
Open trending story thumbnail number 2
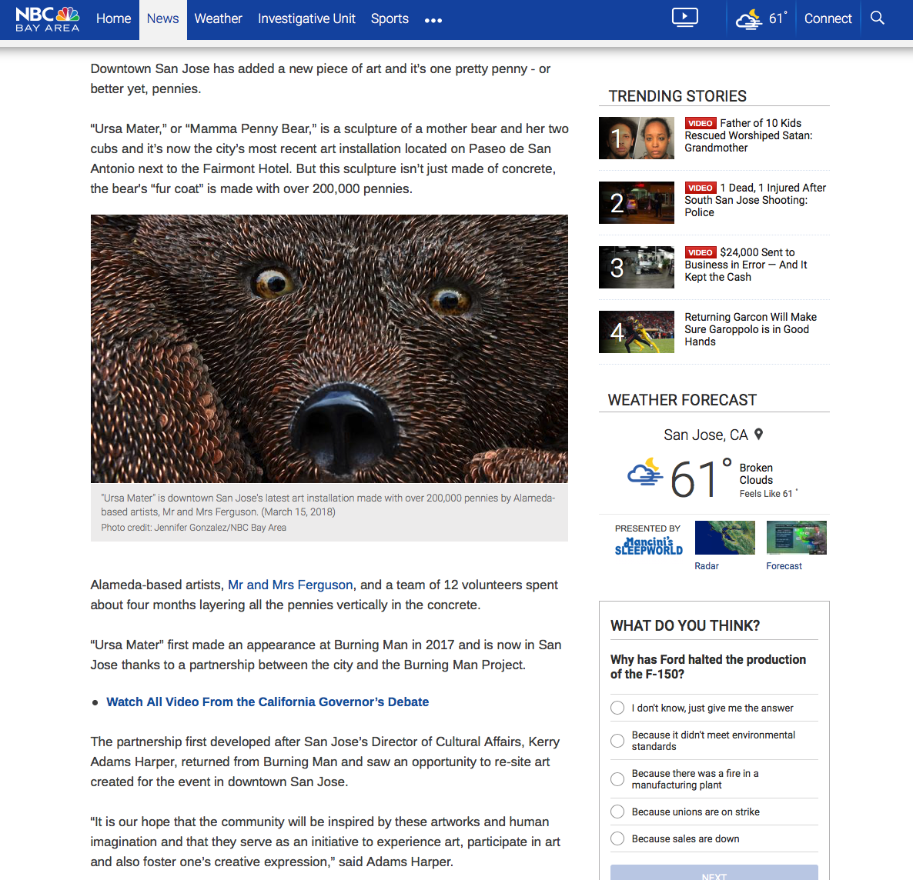[x=637, y=202]
